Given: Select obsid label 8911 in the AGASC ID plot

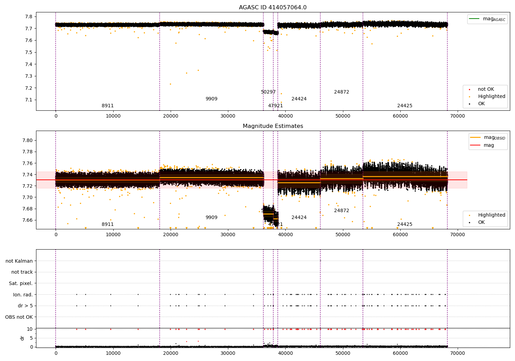Looking at the screenshot, I should [107, 106].
